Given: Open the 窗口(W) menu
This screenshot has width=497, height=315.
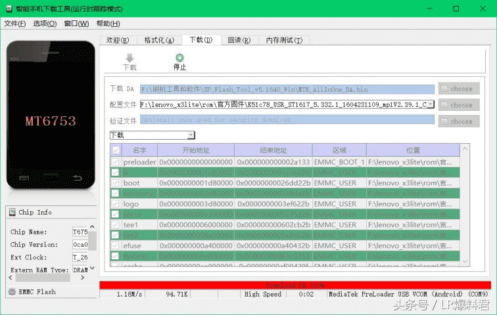Looking at the screenshot, I should point(76,24).
